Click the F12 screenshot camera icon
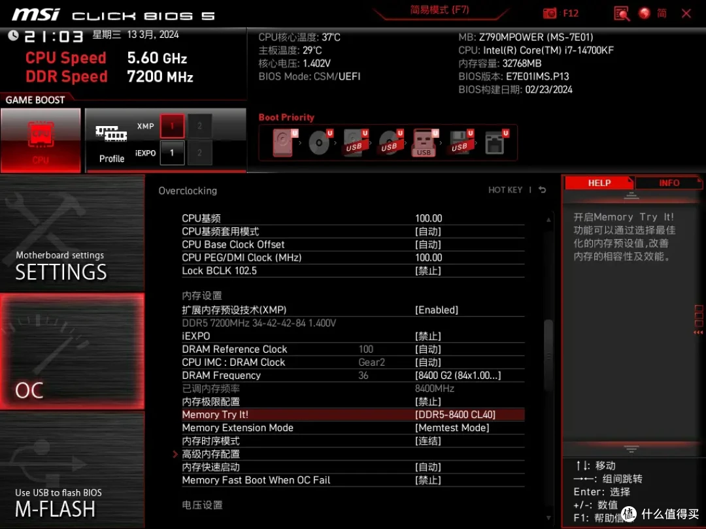The width and height of the screenshot is (706, 529). pyautogui.click(x=549, y=14)
